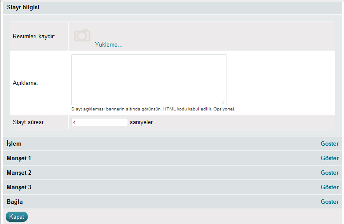The height and width of the screenshot is (224, 344).
Task: Grab the text area resize handle
Action: (x=224, y=102)
